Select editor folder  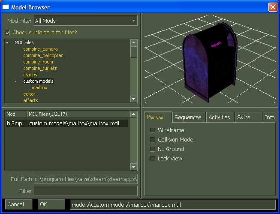coord(29,94)
